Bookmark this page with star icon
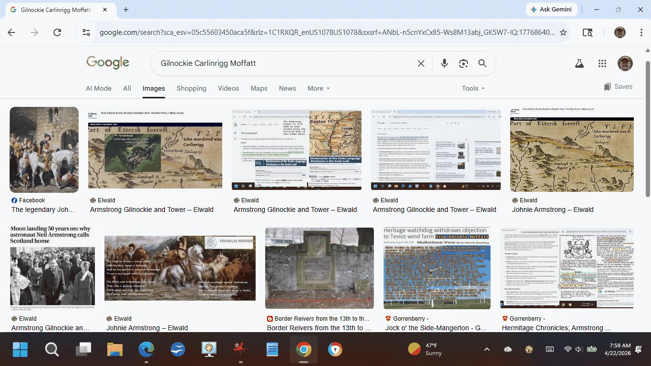This screenshot has width=651, height=366. (x=563, y=32)
